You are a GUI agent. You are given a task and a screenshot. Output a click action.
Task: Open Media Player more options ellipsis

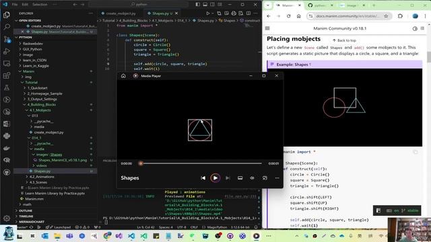tap(277, 177)
